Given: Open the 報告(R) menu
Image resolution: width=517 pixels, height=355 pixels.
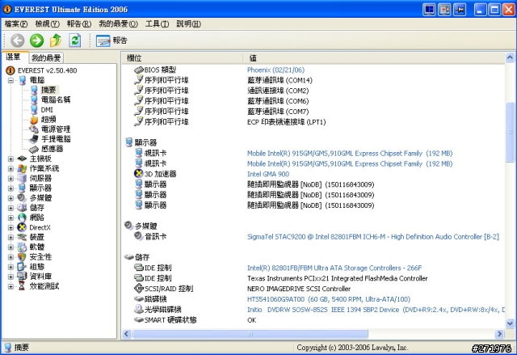Looking at the screenshot, I should point(79,23).
